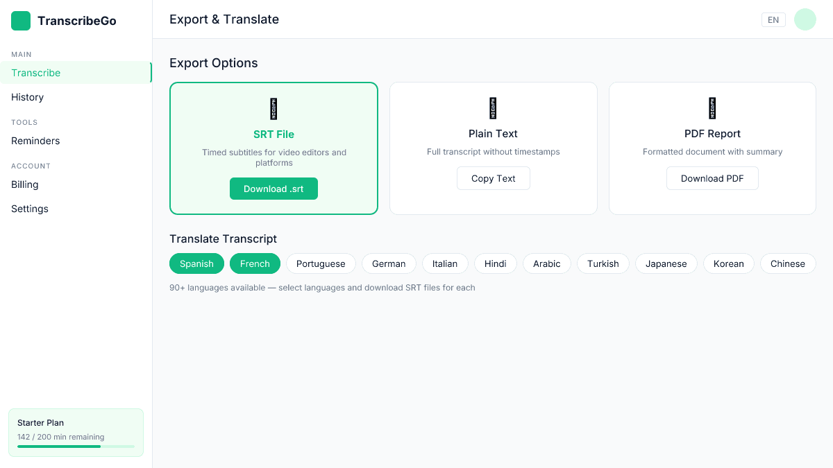
Task: Enable Japanese translation
Action: (x=666, y=263)
